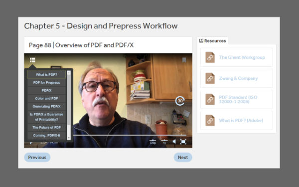
Task: Open 'Zwang & Company' resource link
Action: pos(238,78)
